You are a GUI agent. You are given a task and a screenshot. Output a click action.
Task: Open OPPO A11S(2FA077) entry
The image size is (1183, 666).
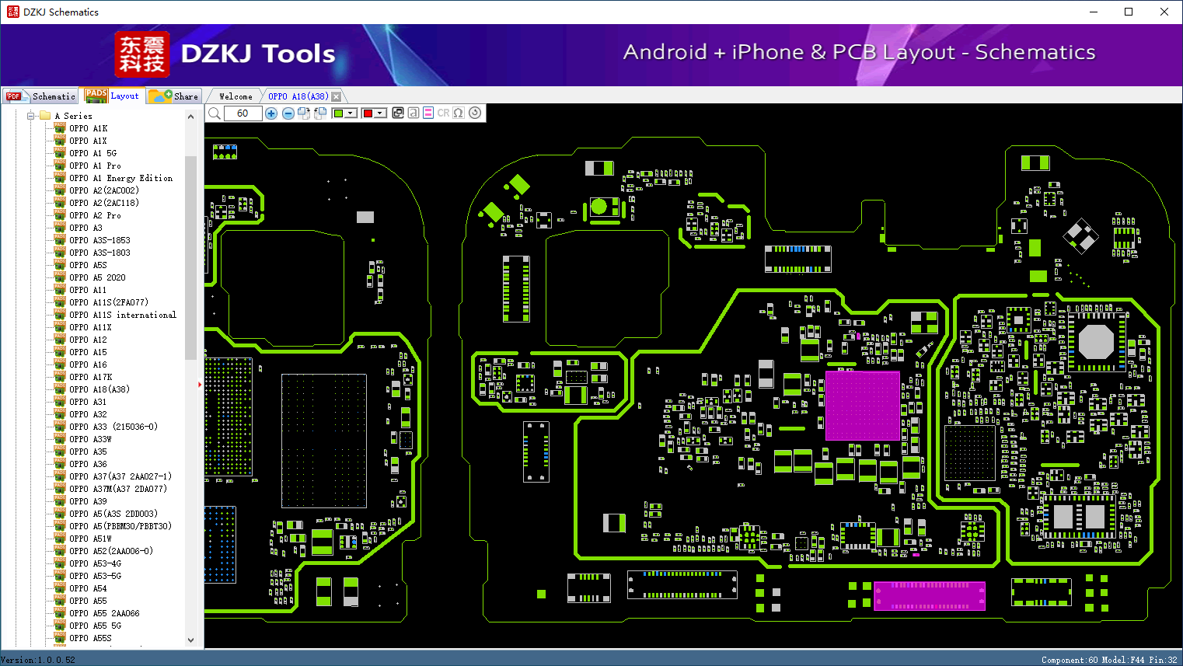pyautogui.click(x=109, y=302)
